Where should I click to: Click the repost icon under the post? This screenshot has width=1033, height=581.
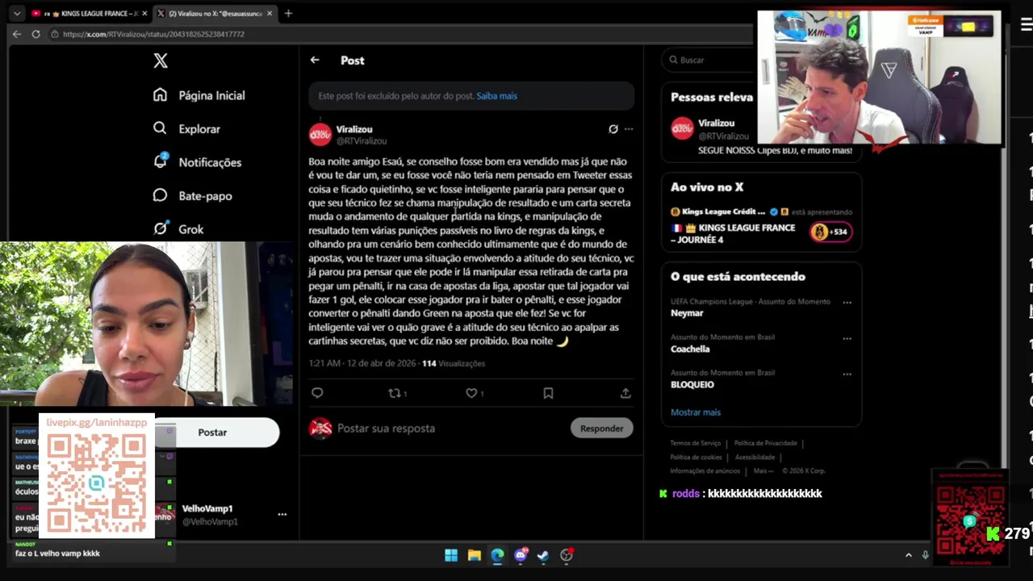(395, 393)
